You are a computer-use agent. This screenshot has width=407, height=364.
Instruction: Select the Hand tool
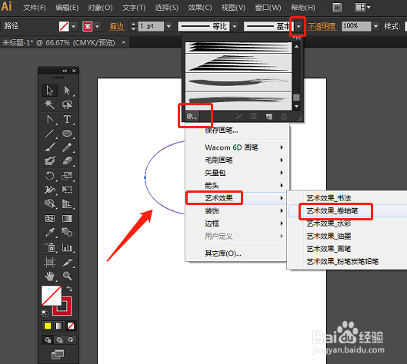click(x=49, y=276)
